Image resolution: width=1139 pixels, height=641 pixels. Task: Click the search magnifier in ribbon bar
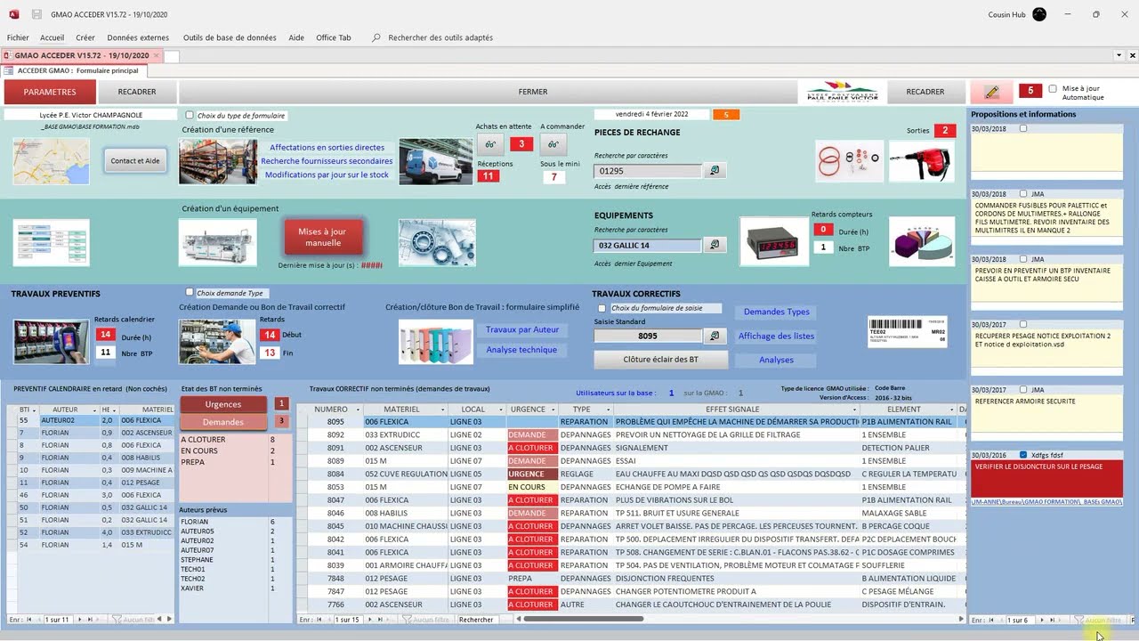[x=376, y=37]
